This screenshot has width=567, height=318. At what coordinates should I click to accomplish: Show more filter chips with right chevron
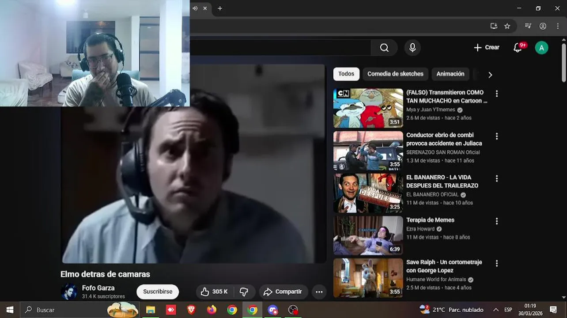pos(490,75)
